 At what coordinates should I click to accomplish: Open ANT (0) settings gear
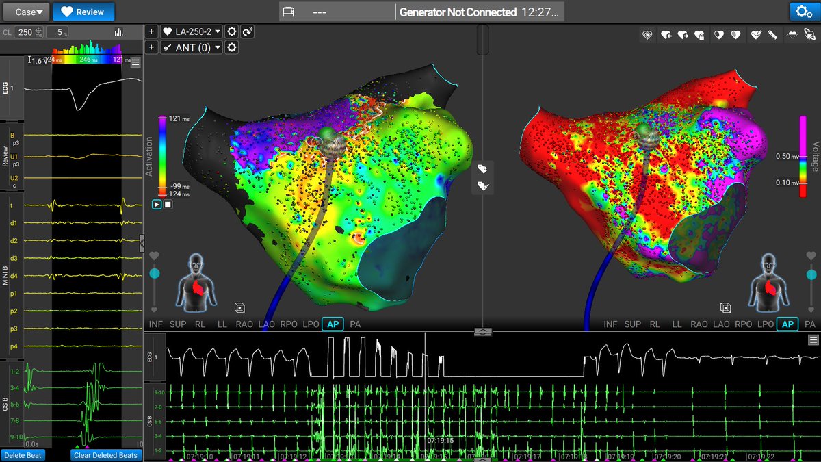click(232, 47)
